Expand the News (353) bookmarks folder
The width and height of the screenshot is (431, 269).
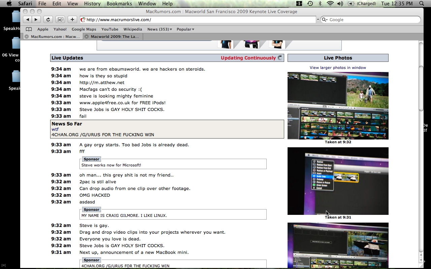pyautogui.click(x=160, y=29)
